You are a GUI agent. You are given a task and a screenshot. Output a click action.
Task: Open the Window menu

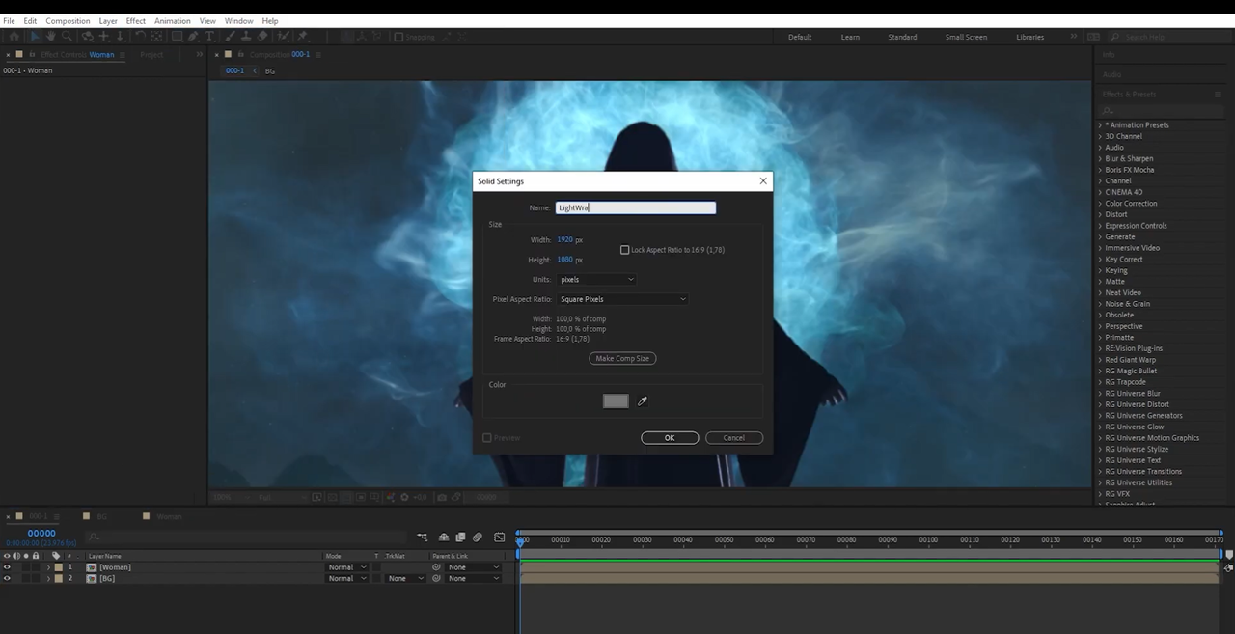pyautogui.click(x=238, y=20)
